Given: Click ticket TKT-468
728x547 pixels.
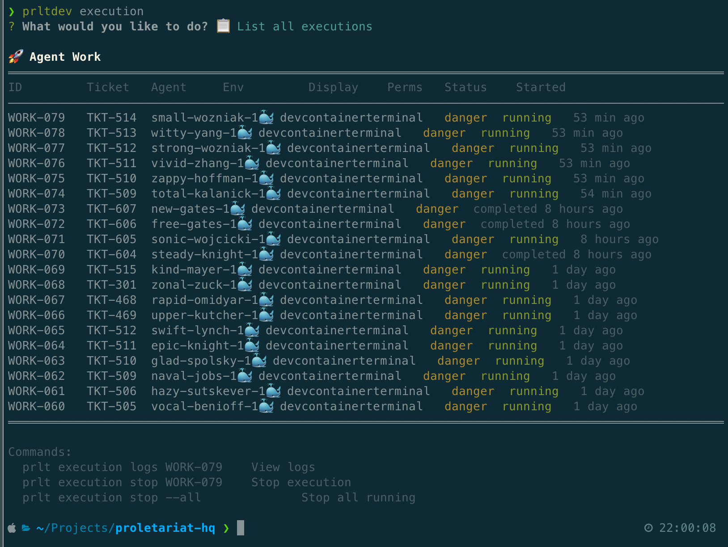Looking at the screenshot, I should (x=112, y=300).
